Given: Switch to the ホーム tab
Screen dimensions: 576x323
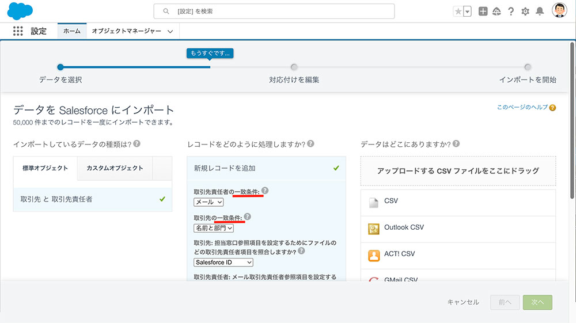Looking at the screenshot, I should tap(72, 31).
